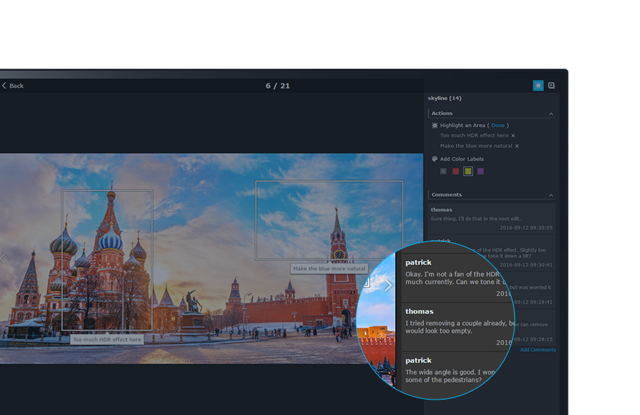Screen dimensions: 640x415
Task: Click Done to finish highlighting
Action: click(498, 125)
